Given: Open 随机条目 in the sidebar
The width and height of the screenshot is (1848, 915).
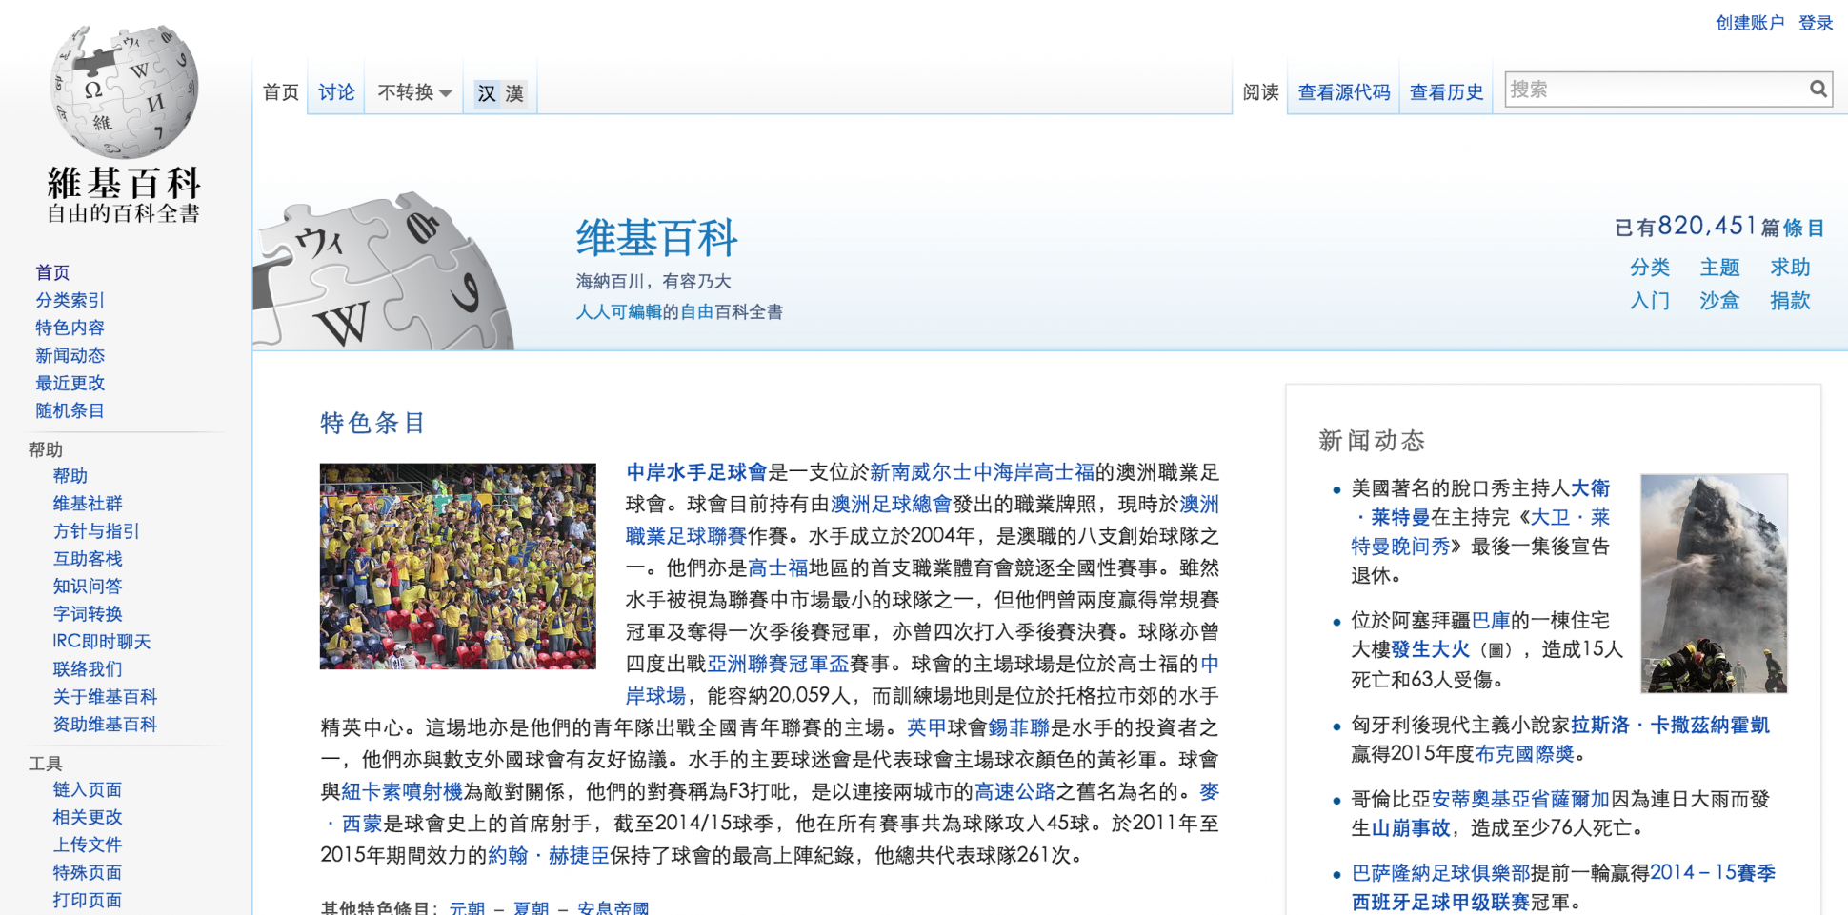Looking at the screenshot, I should tap(70, 410).
